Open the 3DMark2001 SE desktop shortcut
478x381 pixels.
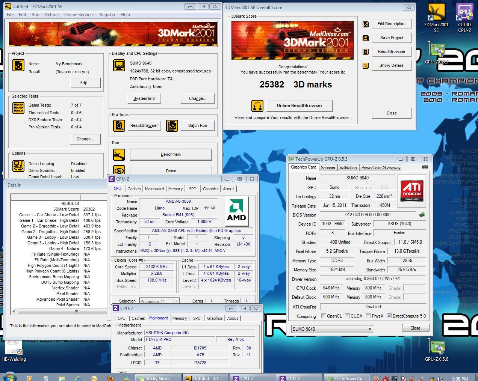tap(436, 17)
